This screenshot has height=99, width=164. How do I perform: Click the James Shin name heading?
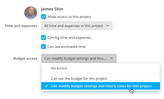(52, 9)
